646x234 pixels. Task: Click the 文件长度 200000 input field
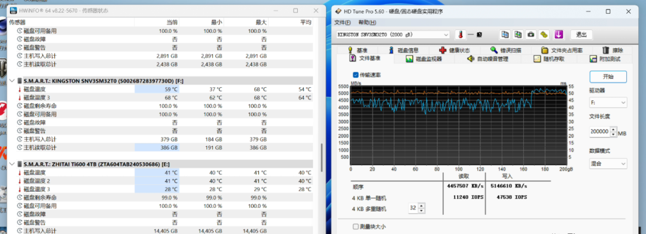(599, 132)
